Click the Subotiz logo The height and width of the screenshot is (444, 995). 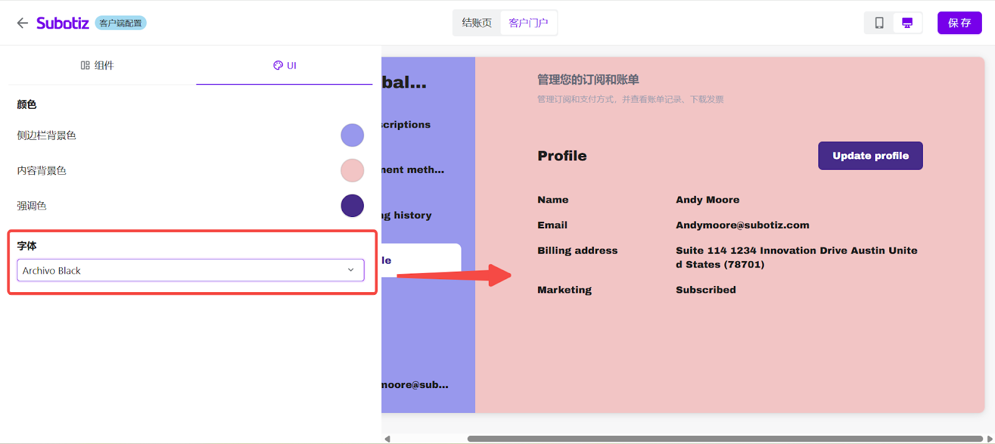point(63,23)
